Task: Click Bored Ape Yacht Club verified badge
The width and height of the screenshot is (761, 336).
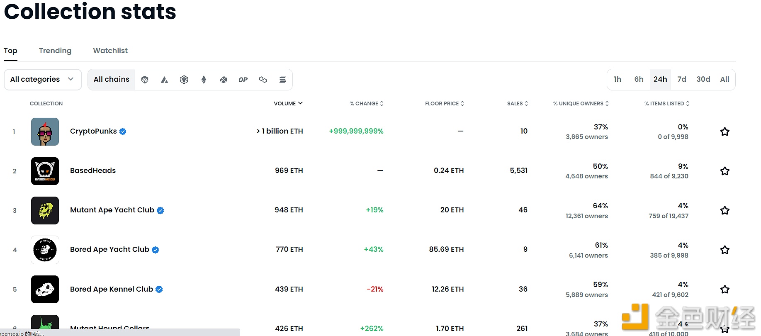Action: [156, 250]
